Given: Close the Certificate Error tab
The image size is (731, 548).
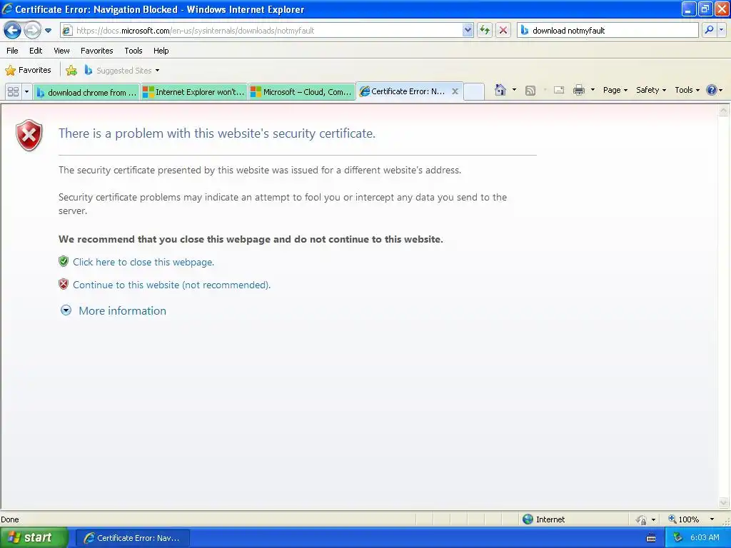Looking at the screenshot, I should (455, 91).
